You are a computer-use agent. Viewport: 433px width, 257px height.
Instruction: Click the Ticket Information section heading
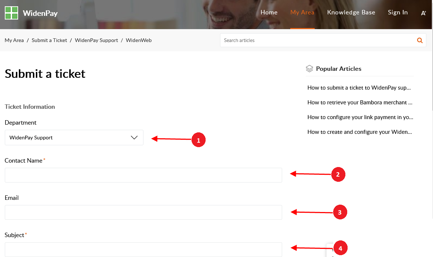pos(30,107)
